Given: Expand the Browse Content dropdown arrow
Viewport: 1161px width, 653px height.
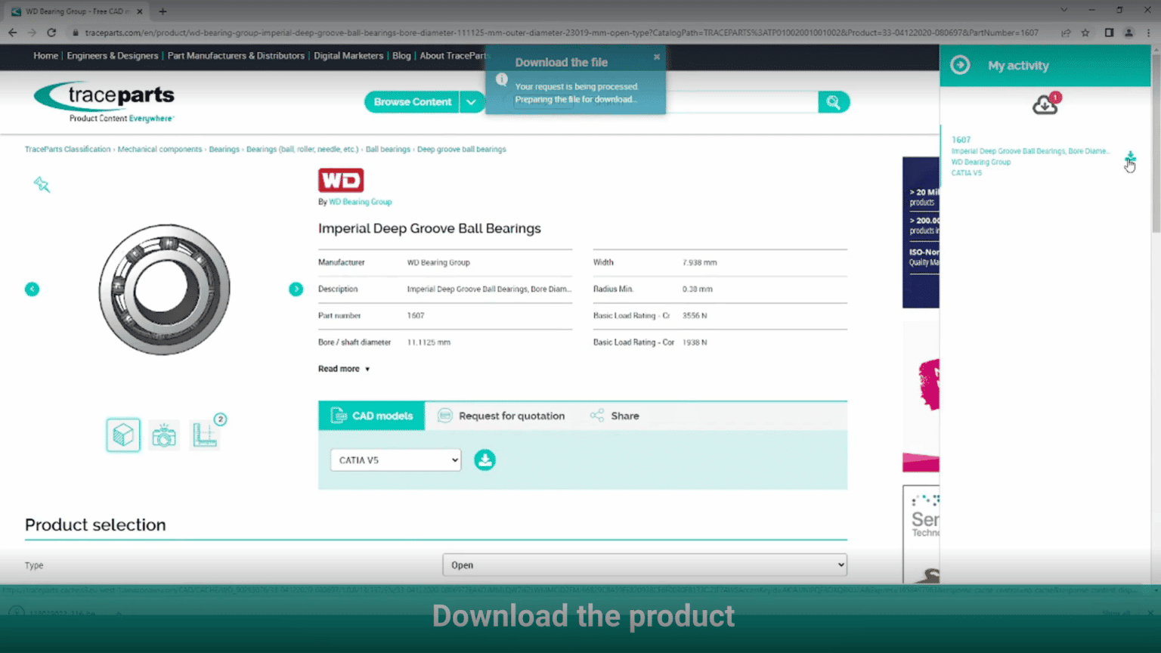Looking at the screenshot, I should pyautogui.click(x=472, y=102).
